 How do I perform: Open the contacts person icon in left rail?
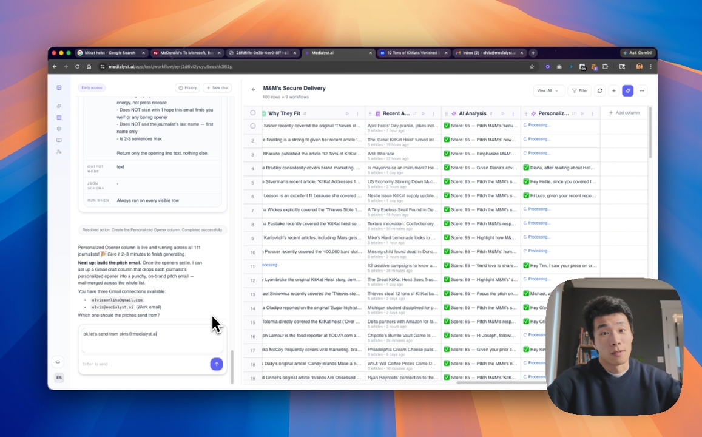[x=59, y=152]
